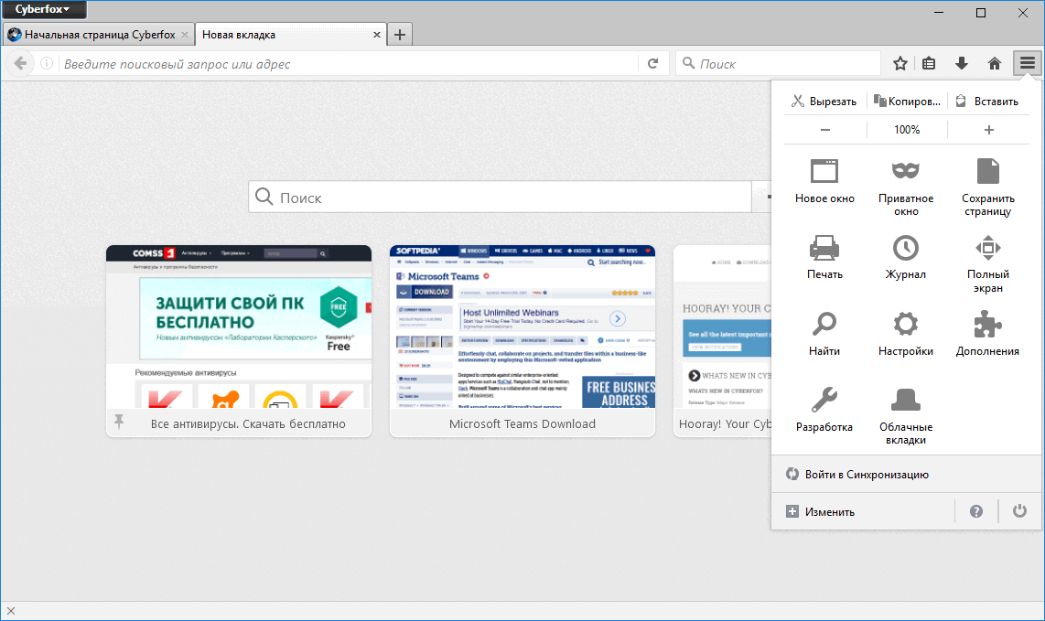Close the bottom bar with X icon
Image resolution: width=1045 pixels, height=621 pixels.
point(11,610)
